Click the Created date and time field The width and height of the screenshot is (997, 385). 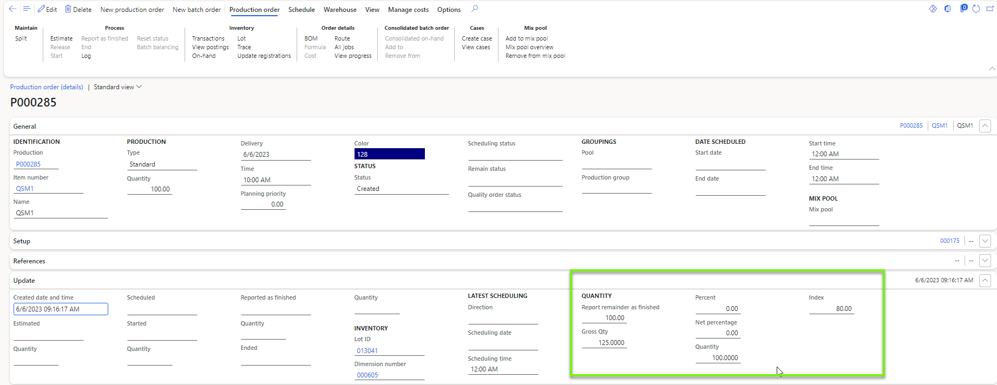point(61,309)
